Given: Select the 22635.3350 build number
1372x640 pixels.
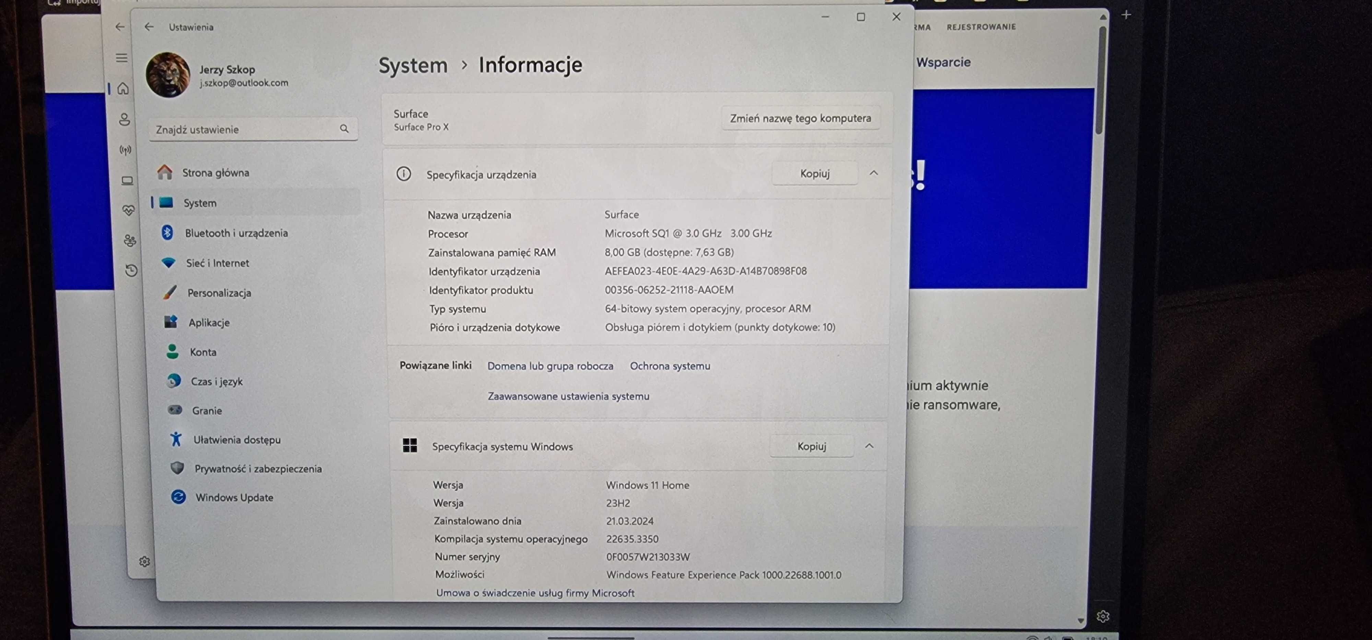Looking at the screenshot, I should pos(632,538).
